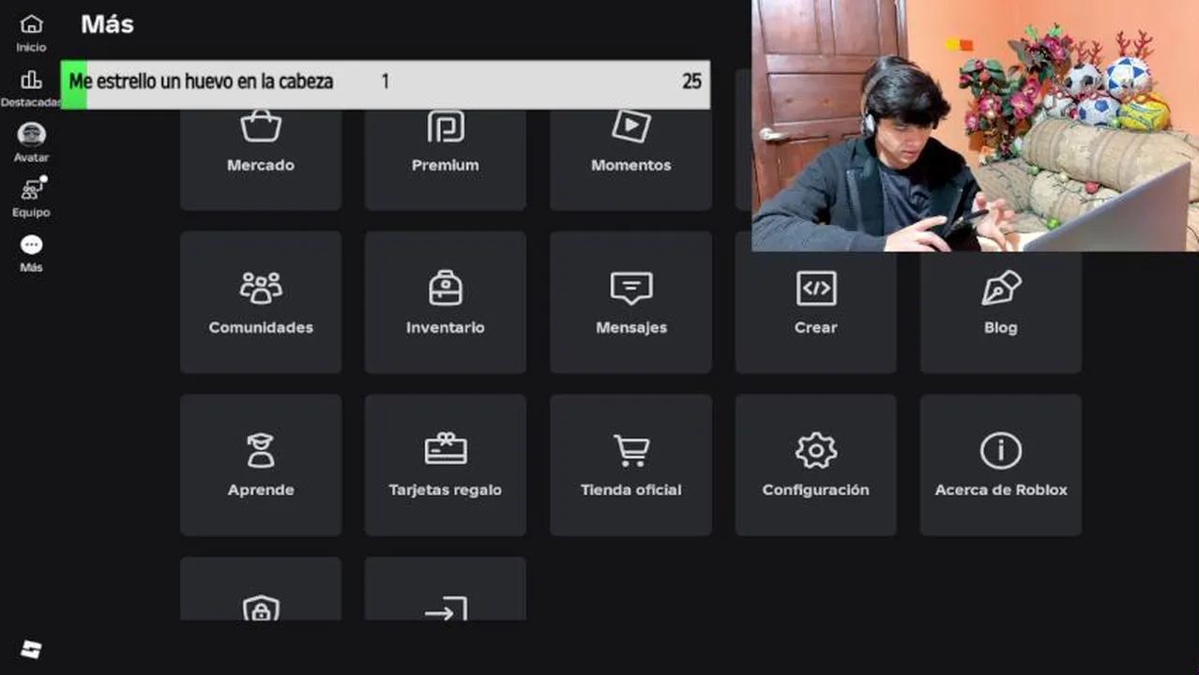Open Inicio from the sidebar

[x=31, y=32]
